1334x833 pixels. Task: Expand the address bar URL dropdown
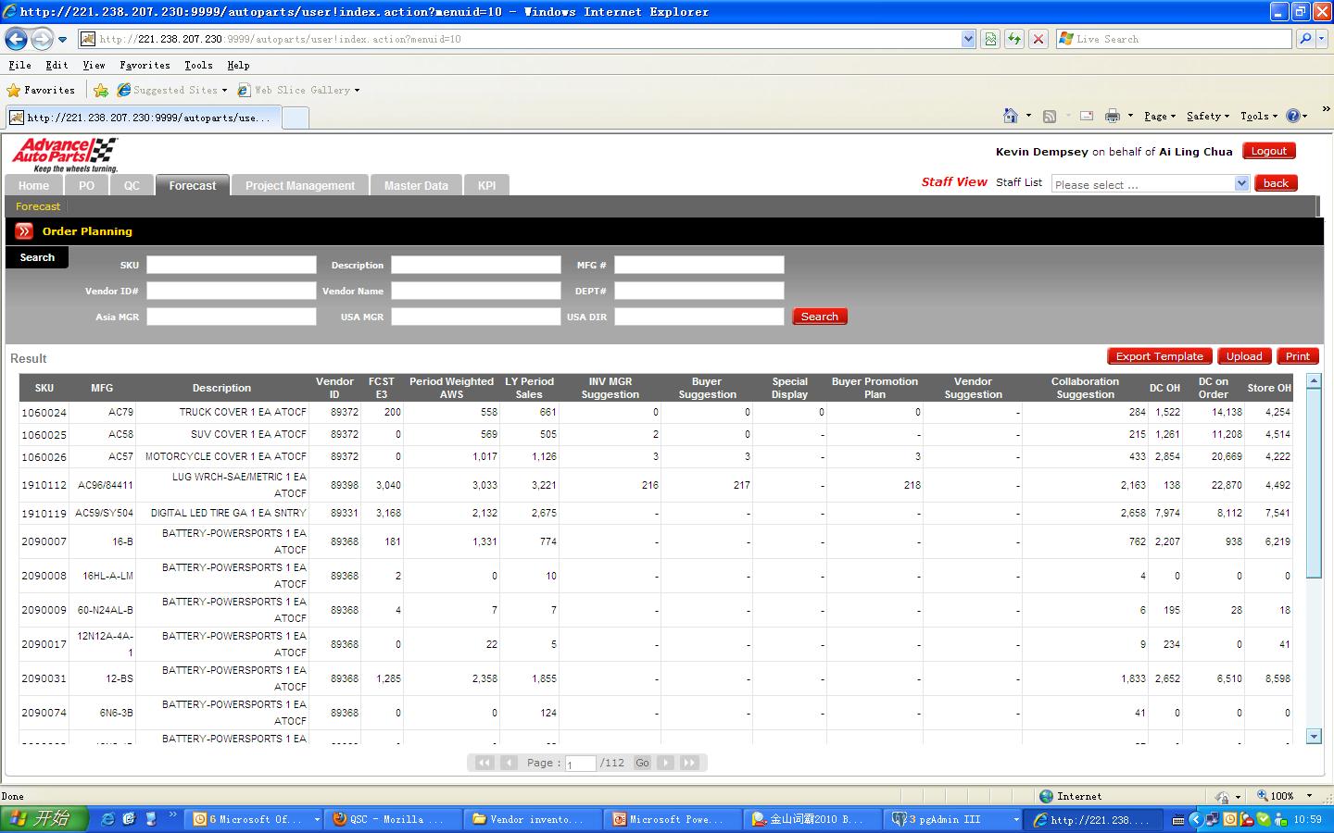click(x=968, y=39)
